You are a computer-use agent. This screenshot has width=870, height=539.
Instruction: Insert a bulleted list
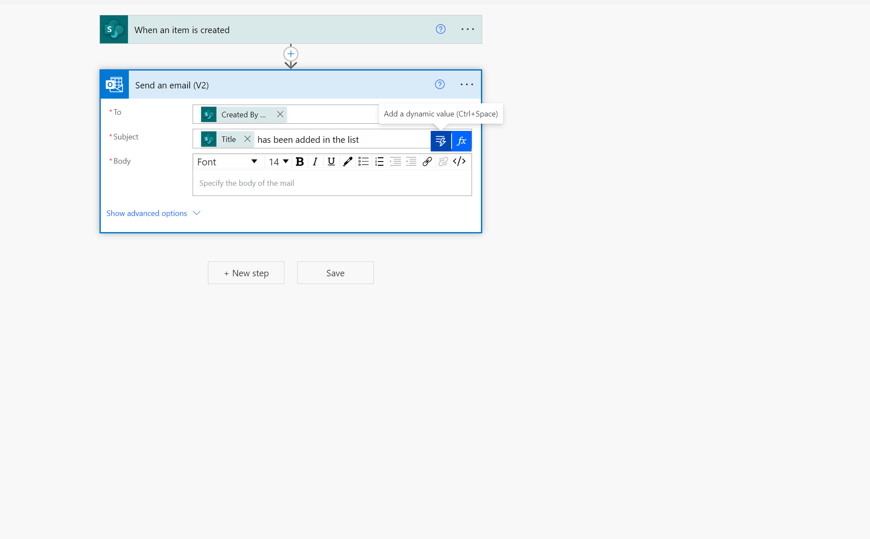tap(363, 162)
